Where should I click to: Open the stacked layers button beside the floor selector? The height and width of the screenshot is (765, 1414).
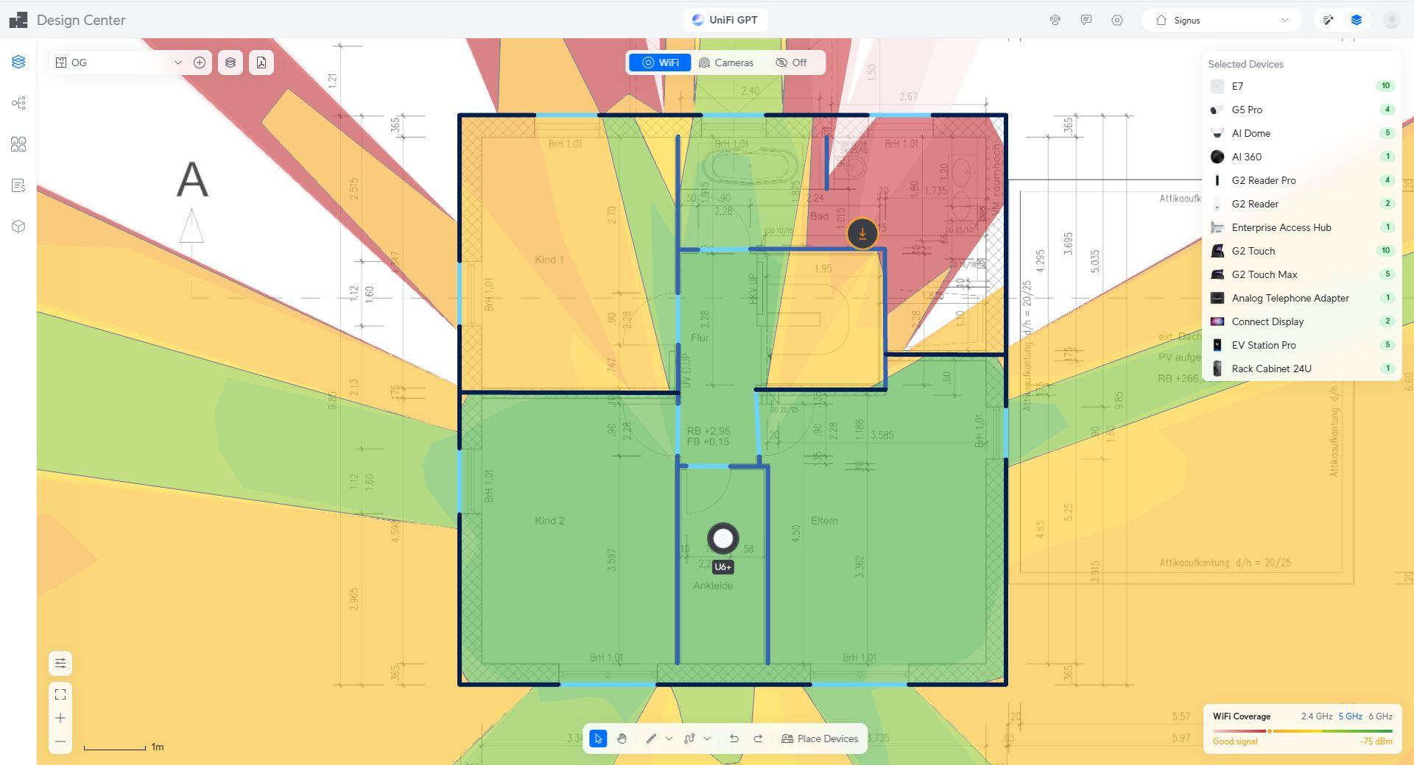[x=231, y=63]
